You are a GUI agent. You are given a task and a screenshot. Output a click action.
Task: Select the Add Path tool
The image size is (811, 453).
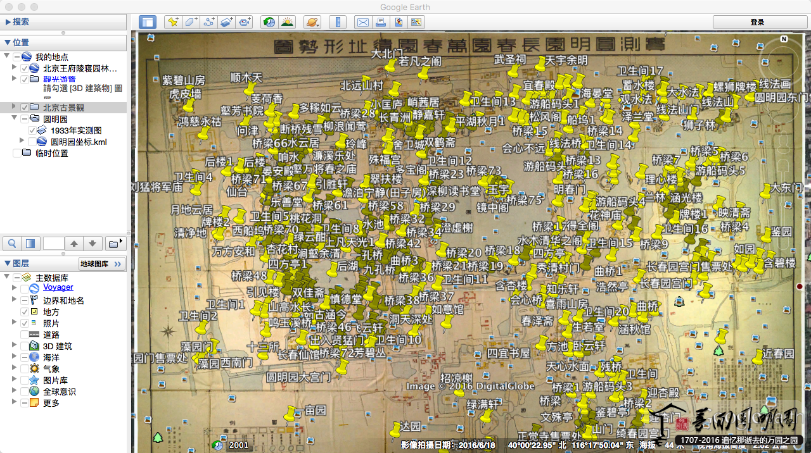pyautogui.click(x=208, y=22)
